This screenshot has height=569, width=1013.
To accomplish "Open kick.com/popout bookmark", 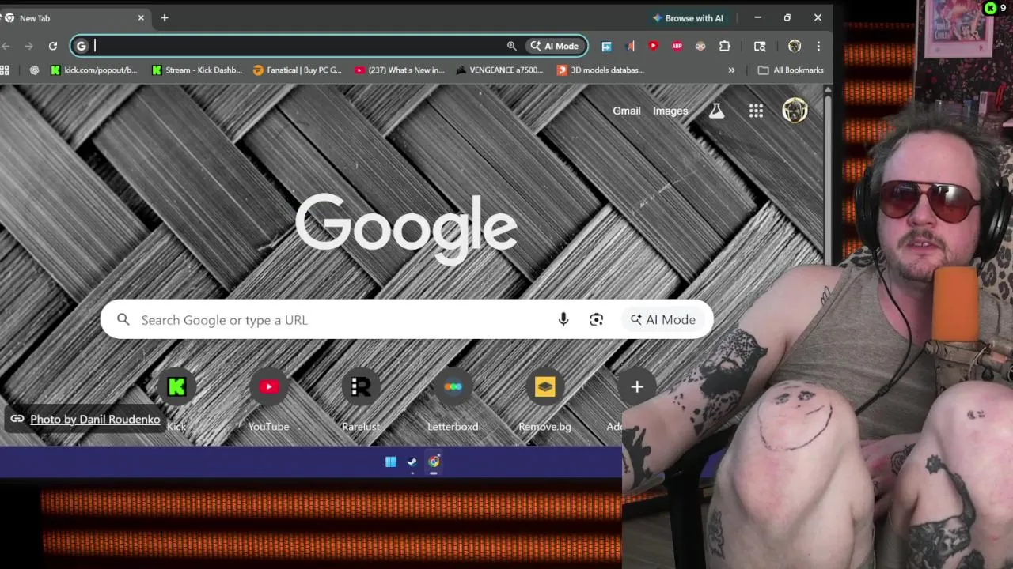I will coord(93,70).
